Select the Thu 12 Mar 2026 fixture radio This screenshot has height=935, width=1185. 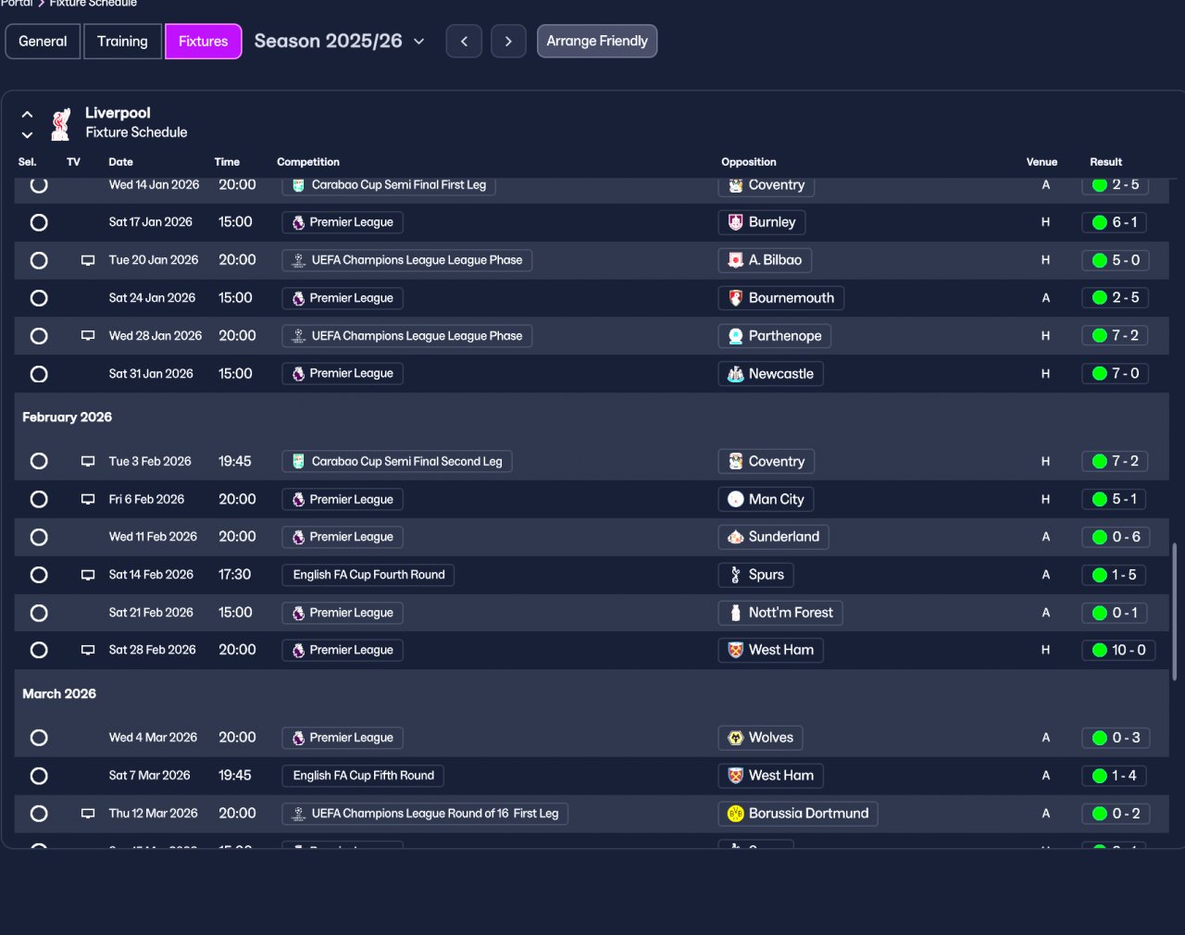point(39,814)
